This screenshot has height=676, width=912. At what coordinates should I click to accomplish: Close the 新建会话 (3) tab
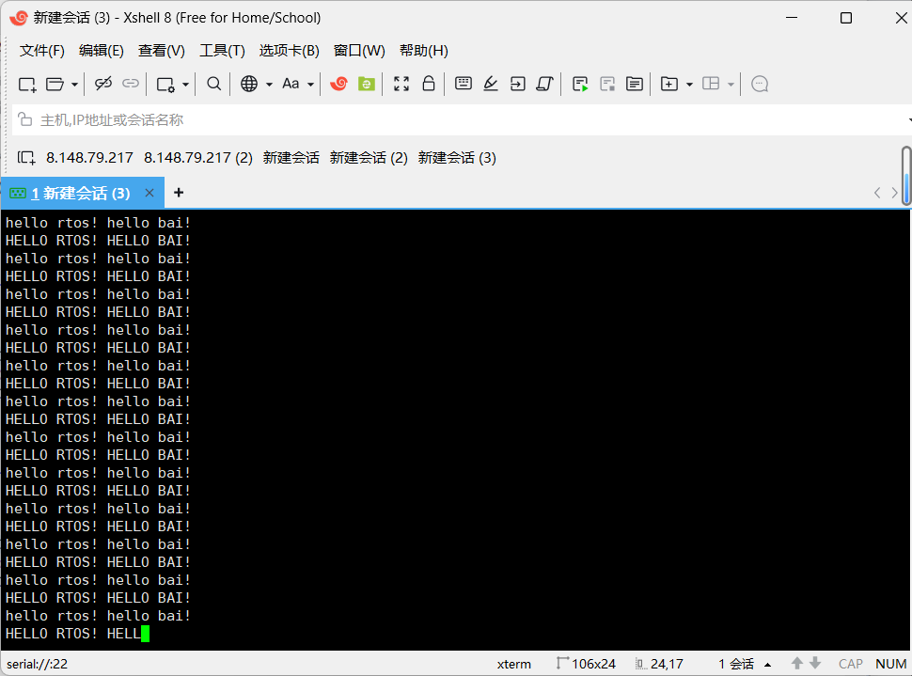coord(149,193)
